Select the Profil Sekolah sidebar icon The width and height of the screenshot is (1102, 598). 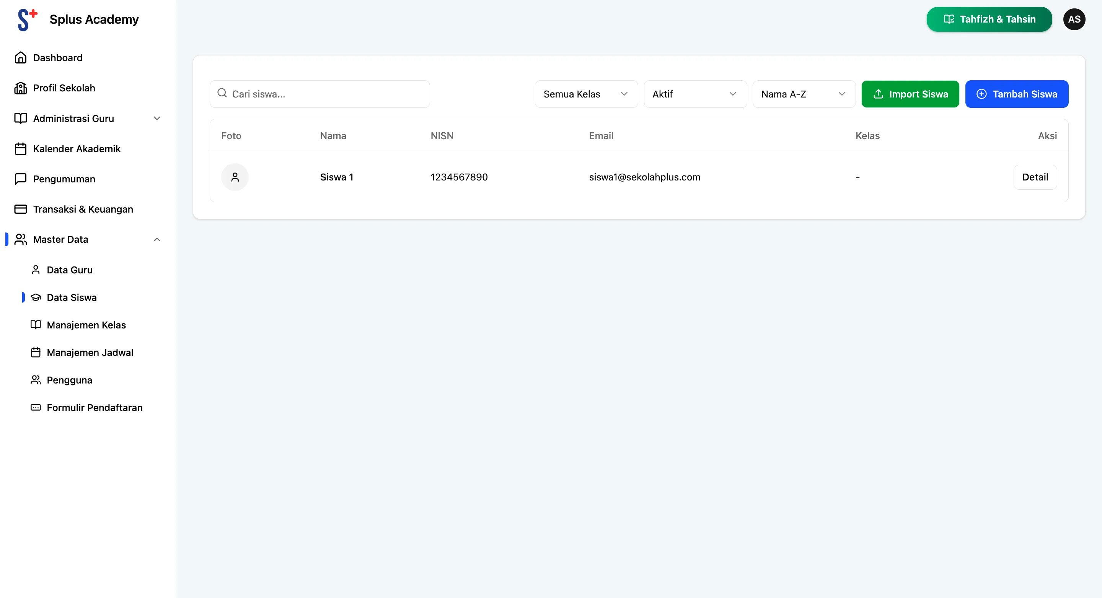coord(21,88)
